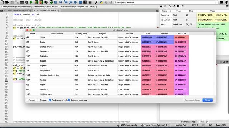Continue execution double-arrow icon

(75, 2)
